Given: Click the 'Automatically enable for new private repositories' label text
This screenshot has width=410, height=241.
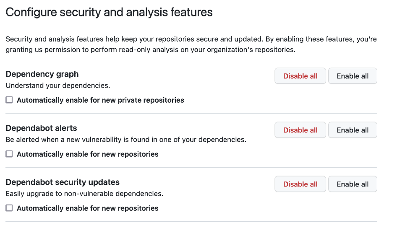Looking at the screenshot, I should 100,100.
